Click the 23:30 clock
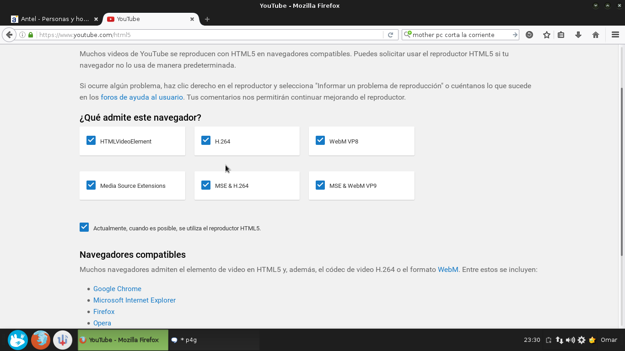 (532, 340)
